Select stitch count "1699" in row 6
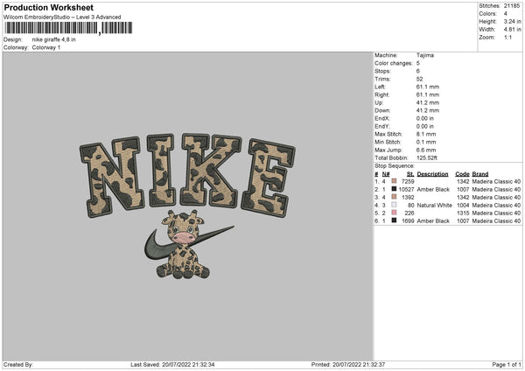The image size is (525, 371). point(408,220)
